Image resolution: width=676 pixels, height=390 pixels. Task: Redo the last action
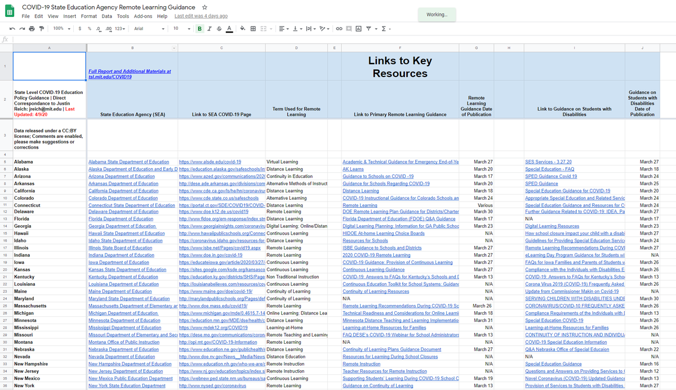point(22,29)
